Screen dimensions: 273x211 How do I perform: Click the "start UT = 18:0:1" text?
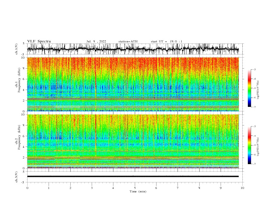[x=166, y=41]
